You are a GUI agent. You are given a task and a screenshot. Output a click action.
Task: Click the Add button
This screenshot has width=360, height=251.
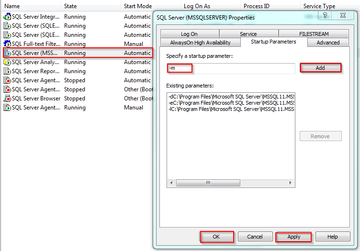[321, 68]
